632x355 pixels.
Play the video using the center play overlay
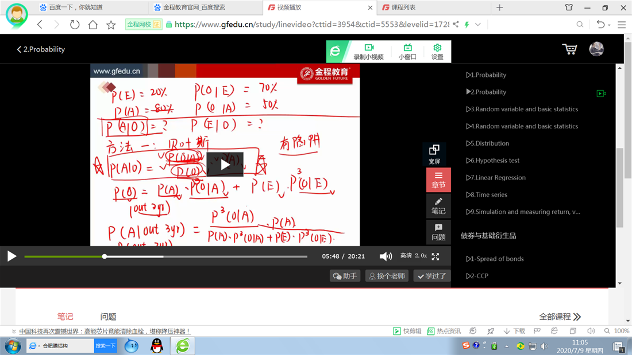(x=225, y=164)
